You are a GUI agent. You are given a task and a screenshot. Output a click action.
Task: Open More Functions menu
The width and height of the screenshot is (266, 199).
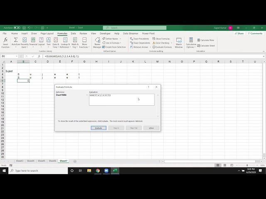[84, 43]
